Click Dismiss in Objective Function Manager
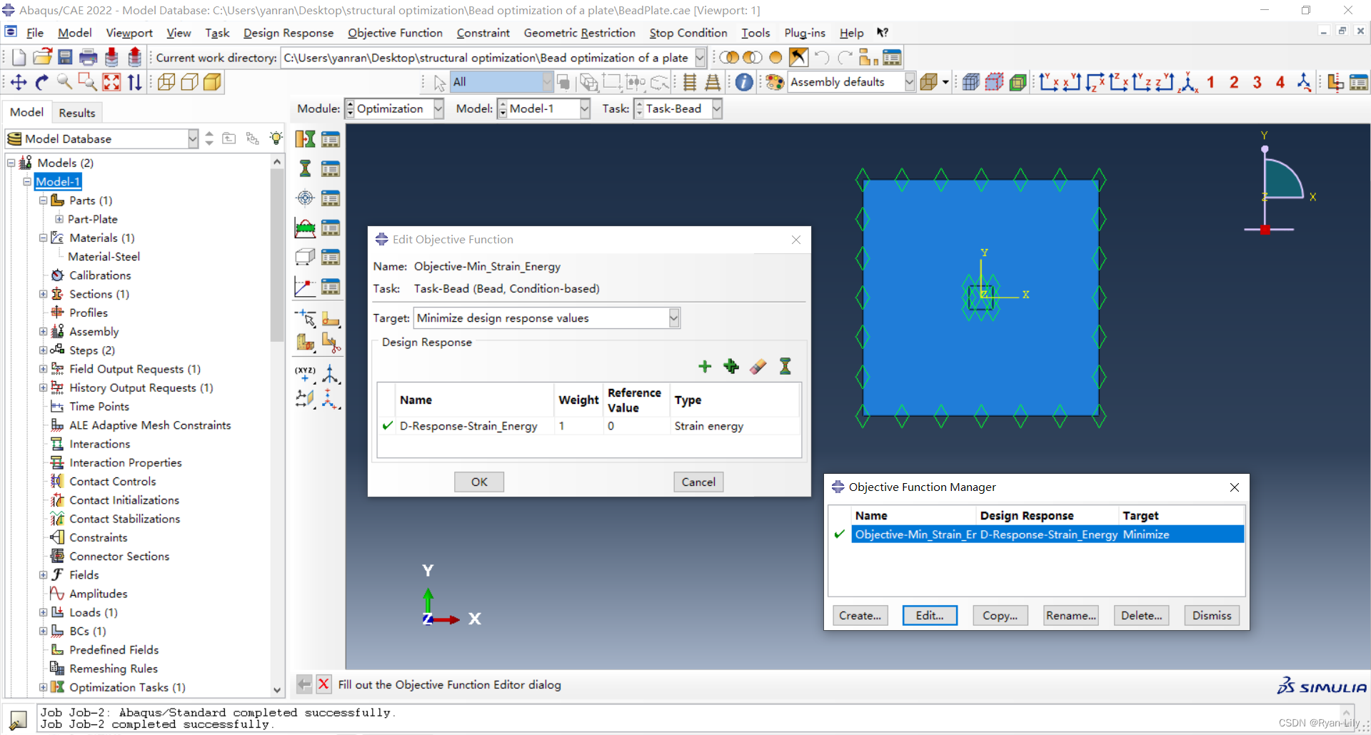The width and height of the screenshot is (1371, 735). point(1212,615)
